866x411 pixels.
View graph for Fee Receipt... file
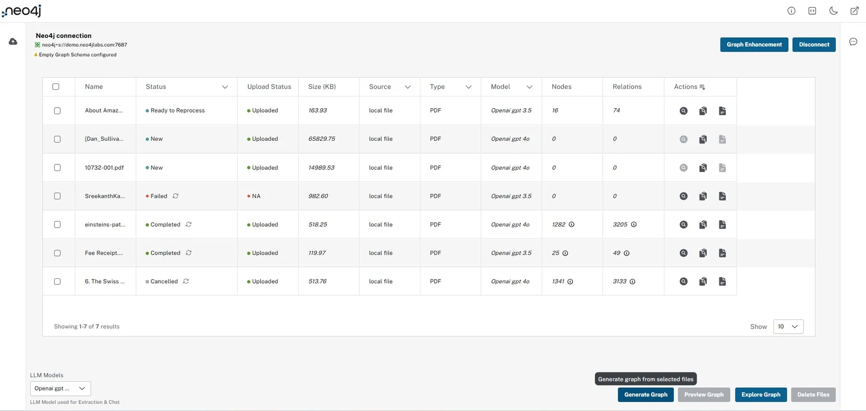click(x=684, y=253)
